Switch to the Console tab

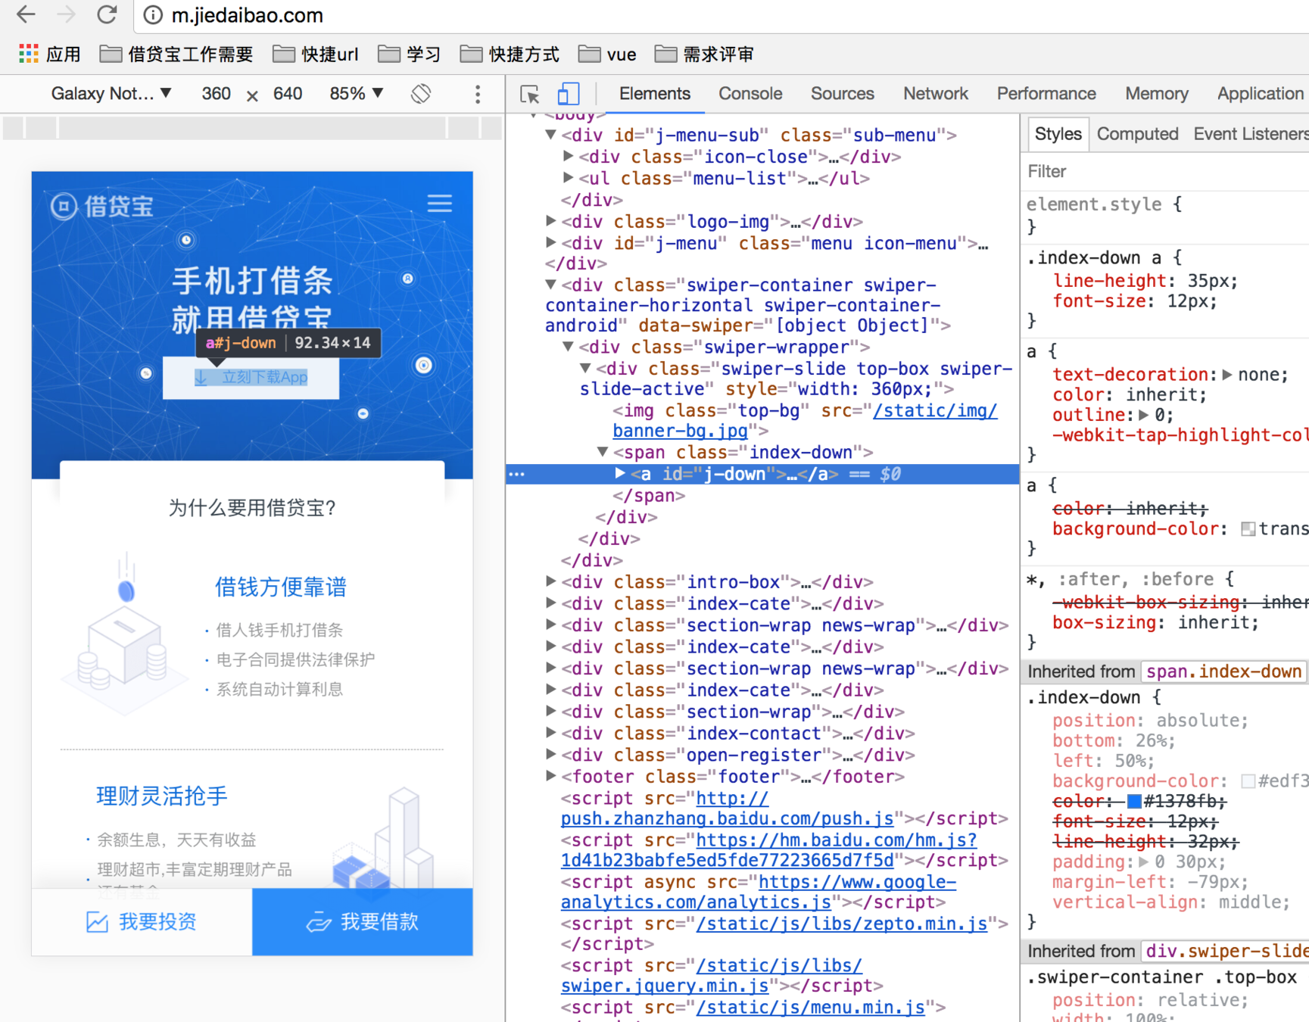click(x=750, y=93)
